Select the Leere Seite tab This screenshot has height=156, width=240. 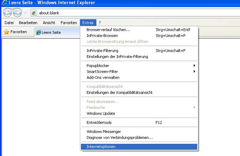point(57,32)
